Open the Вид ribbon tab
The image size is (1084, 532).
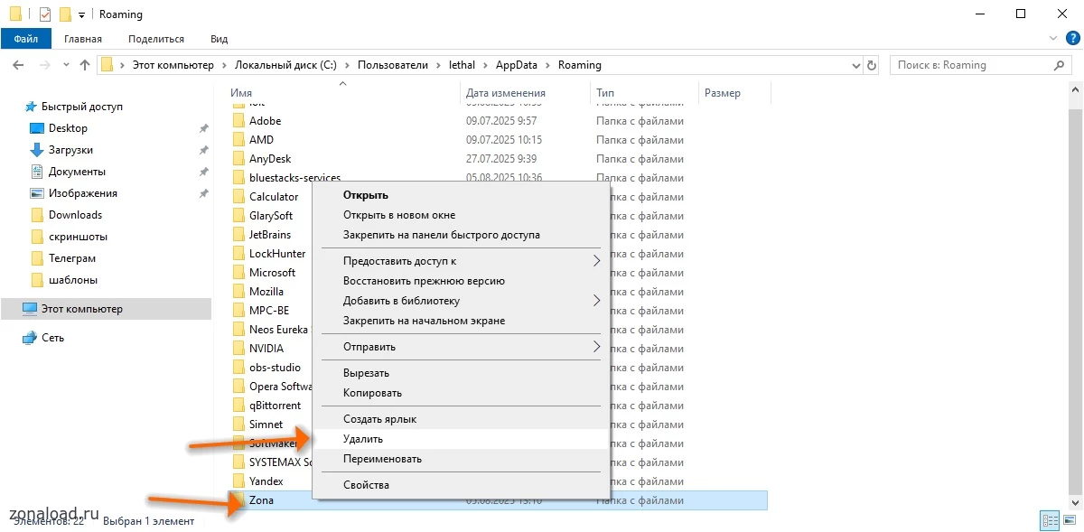[219, 39]
